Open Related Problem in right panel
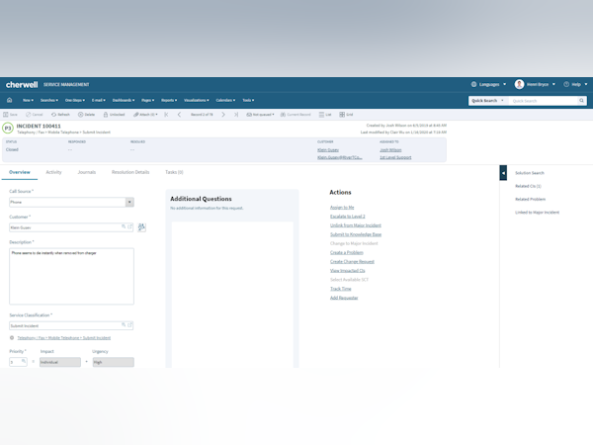Screen dimensions: 593x445 (530, 199)
